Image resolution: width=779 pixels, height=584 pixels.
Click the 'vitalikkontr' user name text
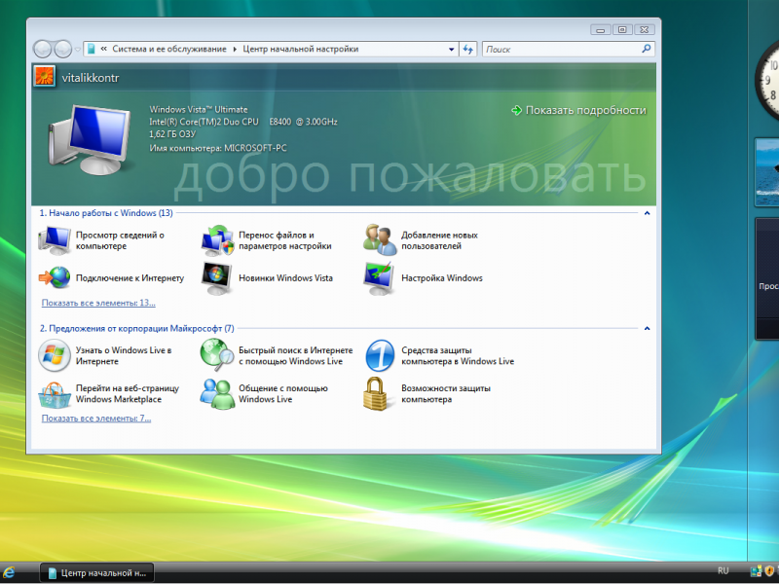tap(91, 78)
